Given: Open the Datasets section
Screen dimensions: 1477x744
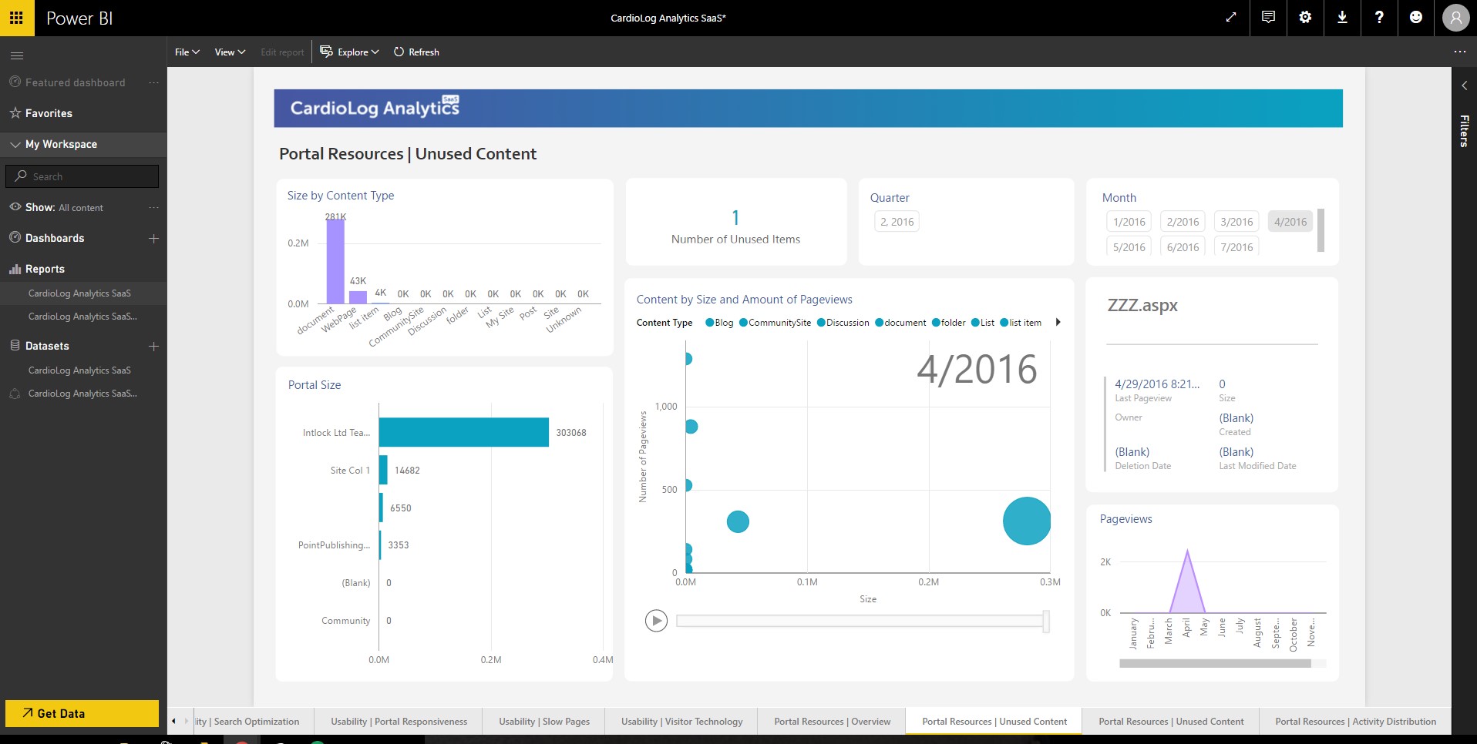Looking at the screenshot, I should click(47, 346).
